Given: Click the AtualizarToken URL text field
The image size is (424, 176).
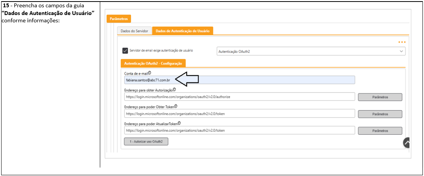Looking at the screenshot, I should (x=239, y=131).
